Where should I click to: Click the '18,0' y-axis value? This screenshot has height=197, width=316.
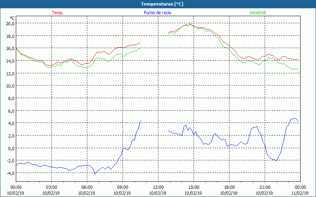(x=11, y=36)
